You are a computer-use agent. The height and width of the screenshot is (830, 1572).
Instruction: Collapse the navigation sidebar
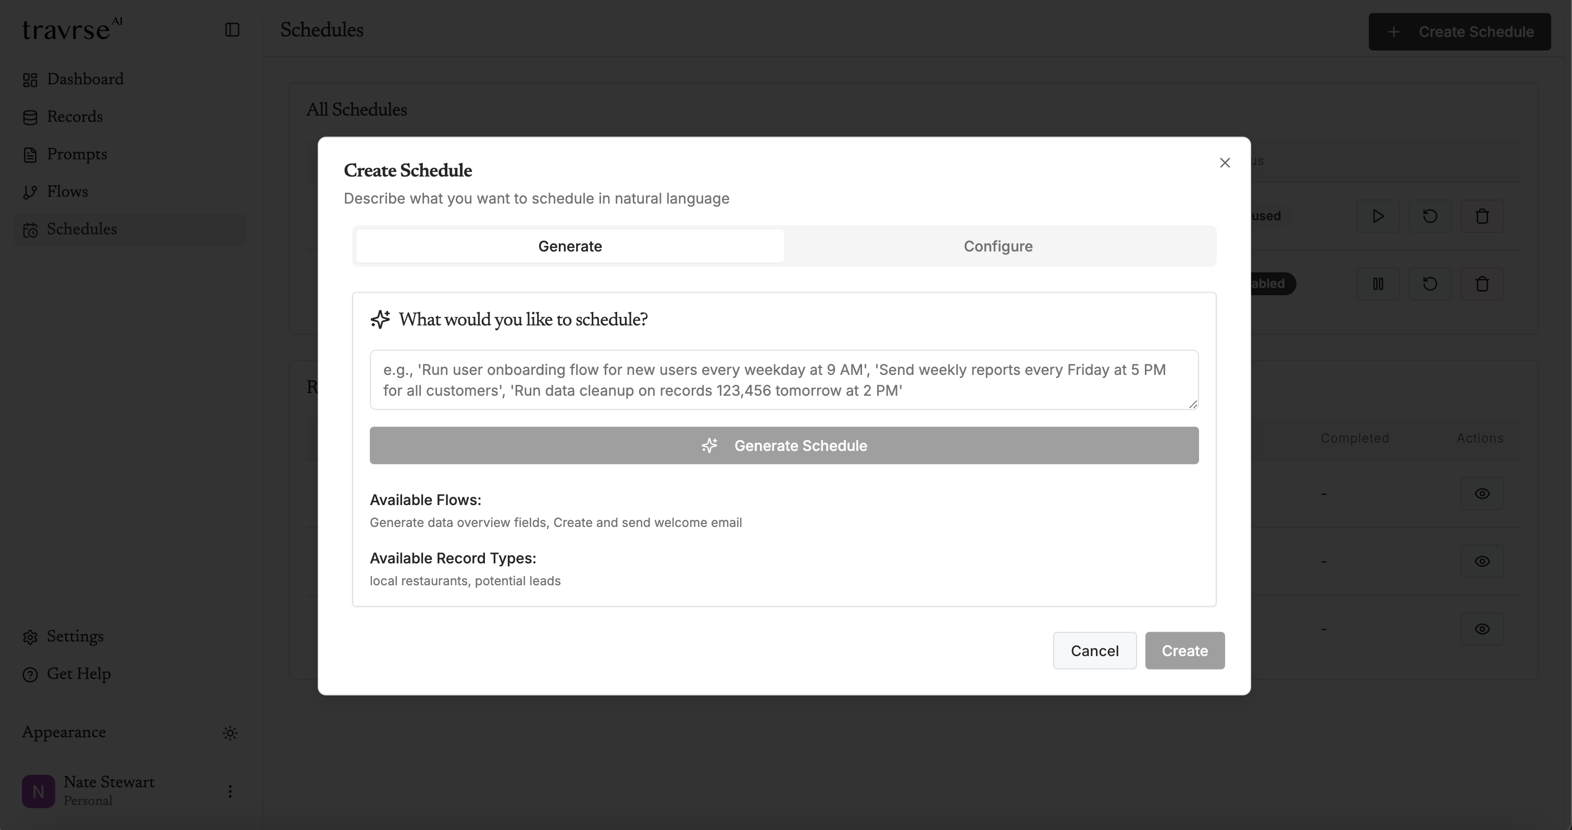click(232, 29)
